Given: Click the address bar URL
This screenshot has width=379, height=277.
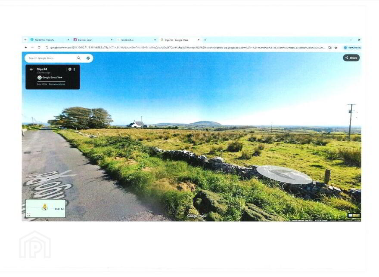Looking at the screenshot, I should (188, 48).
